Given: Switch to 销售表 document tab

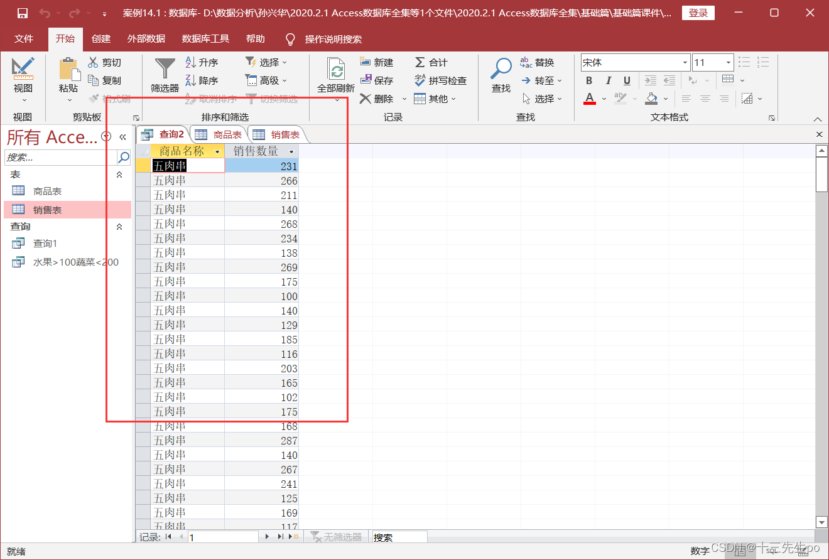Looking at the screenshot, I should tap(277, 134).
